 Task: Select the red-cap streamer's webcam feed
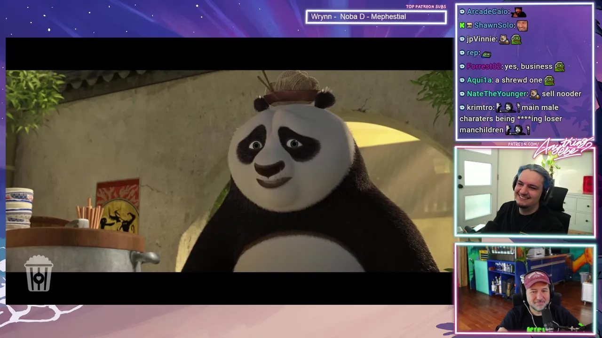tap(525, 288)
